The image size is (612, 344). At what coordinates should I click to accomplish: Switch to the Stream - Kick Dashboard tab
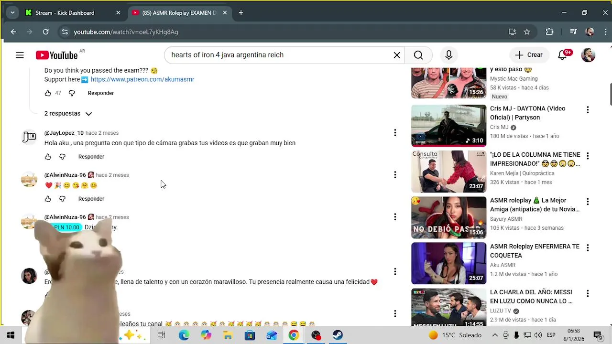point(72,13)
